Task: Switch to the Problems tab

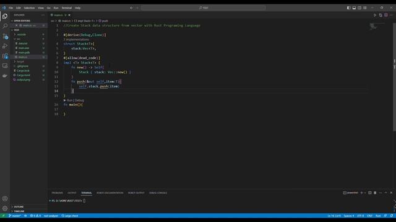Action: click(x=58, y=193)
